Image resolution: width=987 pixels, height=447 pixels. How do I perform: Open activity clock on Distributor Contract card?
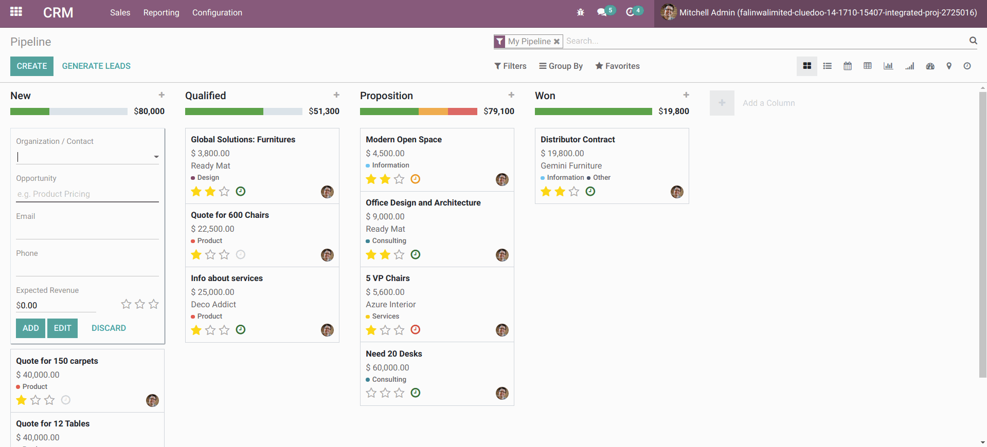coord(590,191)
